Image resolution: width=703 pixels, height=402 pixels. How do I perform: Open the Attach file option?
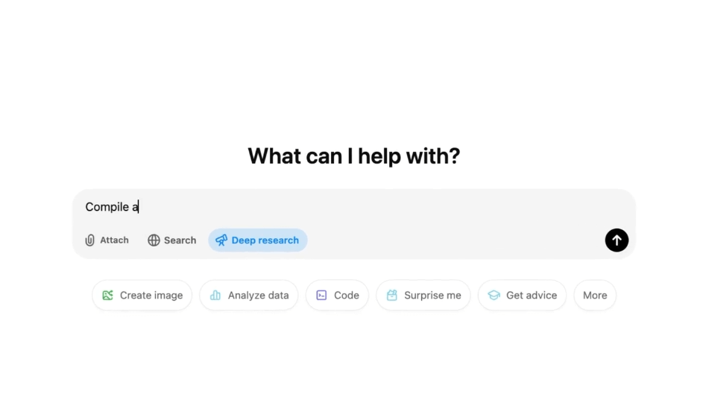pyautogui.click(x=107, y=240)
